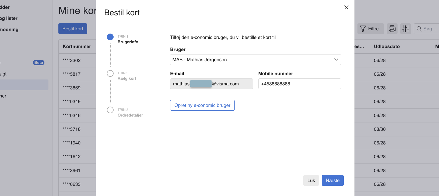The height and width of the screenshot is (196, 439).
Task: Open the Bruger combo box showing Mathias Jørgensen
Action: (x=250, y=60)
